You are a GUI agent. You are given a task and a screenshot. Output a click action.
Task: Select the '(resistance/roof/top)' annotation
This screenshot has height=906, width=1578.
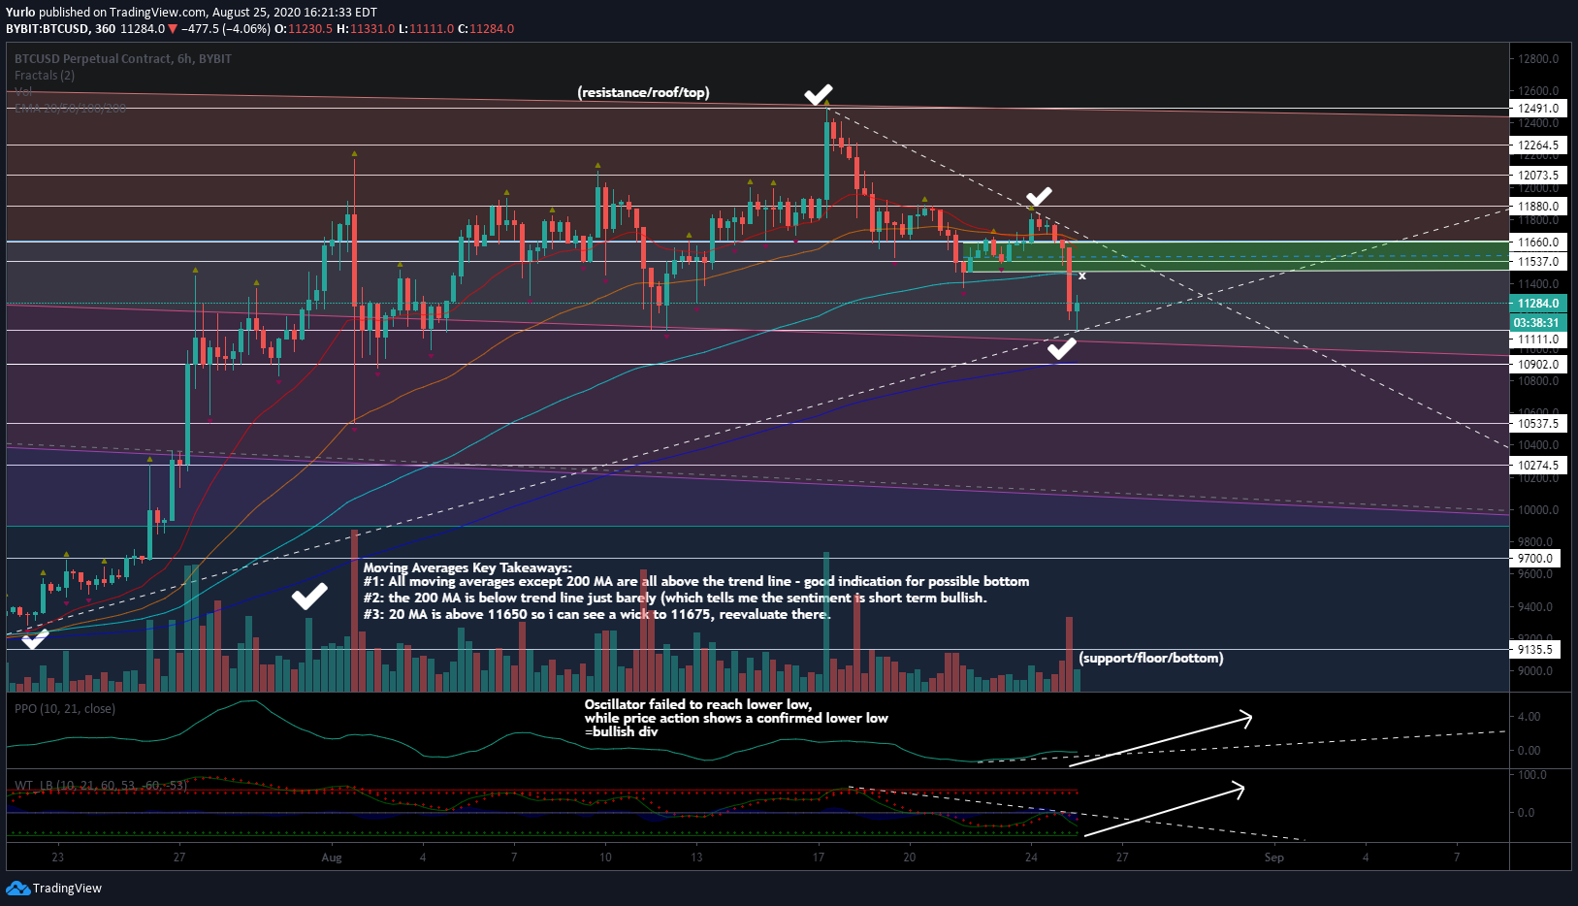pos(644,93)
